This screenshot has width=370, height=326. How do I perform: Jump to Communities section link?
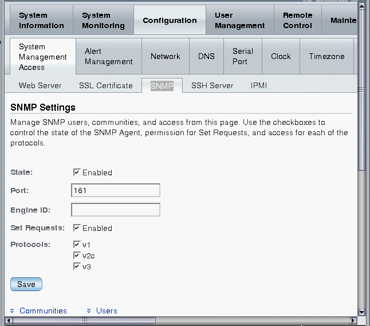(x=43, y=311)
